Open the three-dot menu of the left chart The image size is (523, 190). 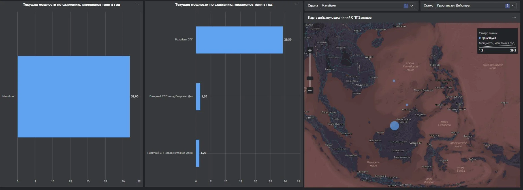click(137, 4)
